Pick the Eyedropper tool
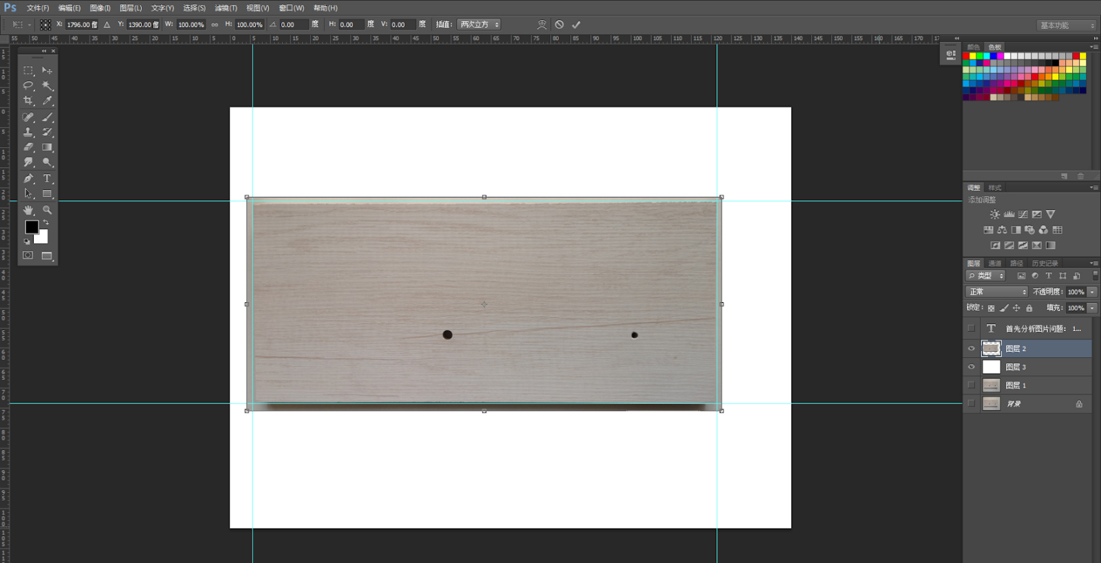This screenshot has width=1101, height=563. [47, 100]
